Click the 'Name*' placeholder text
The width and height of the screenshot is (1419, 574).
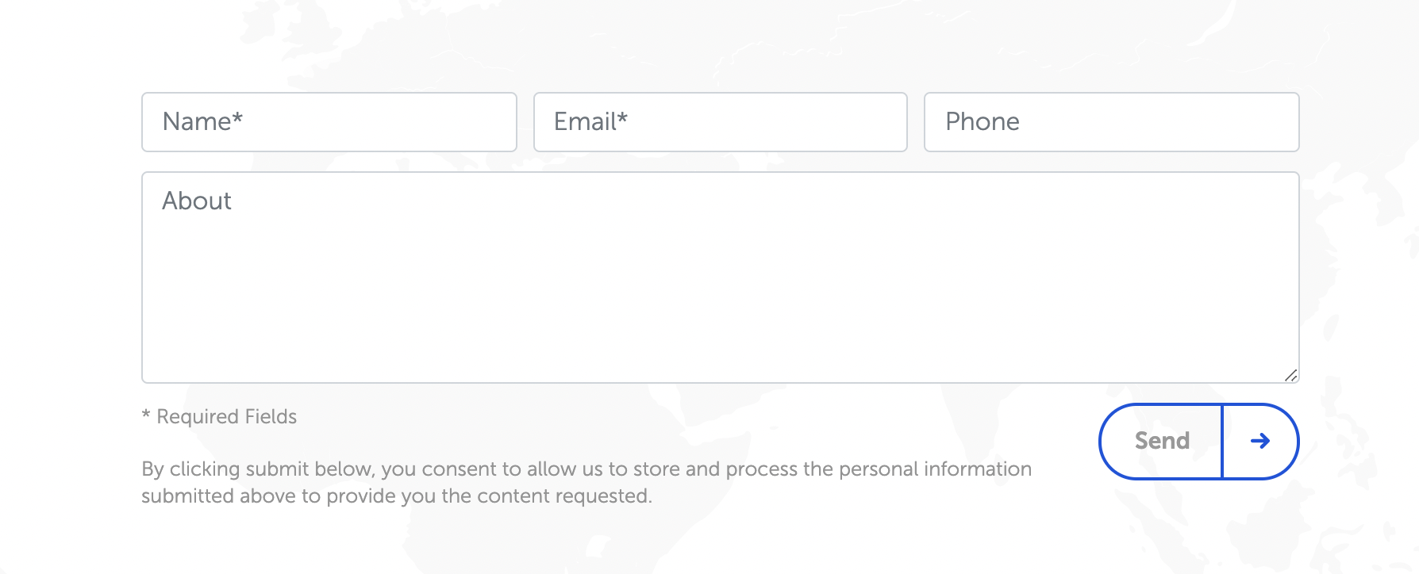pos(202,121)
